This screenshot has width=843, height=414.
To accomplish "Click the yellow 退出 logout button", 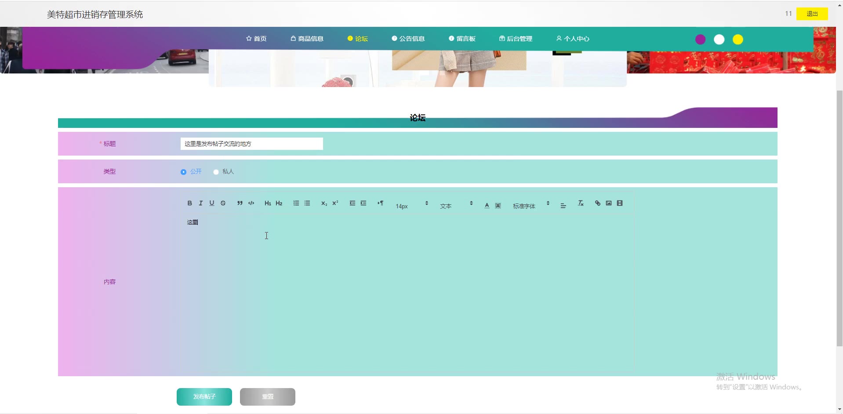I will [x=812, y=14].
